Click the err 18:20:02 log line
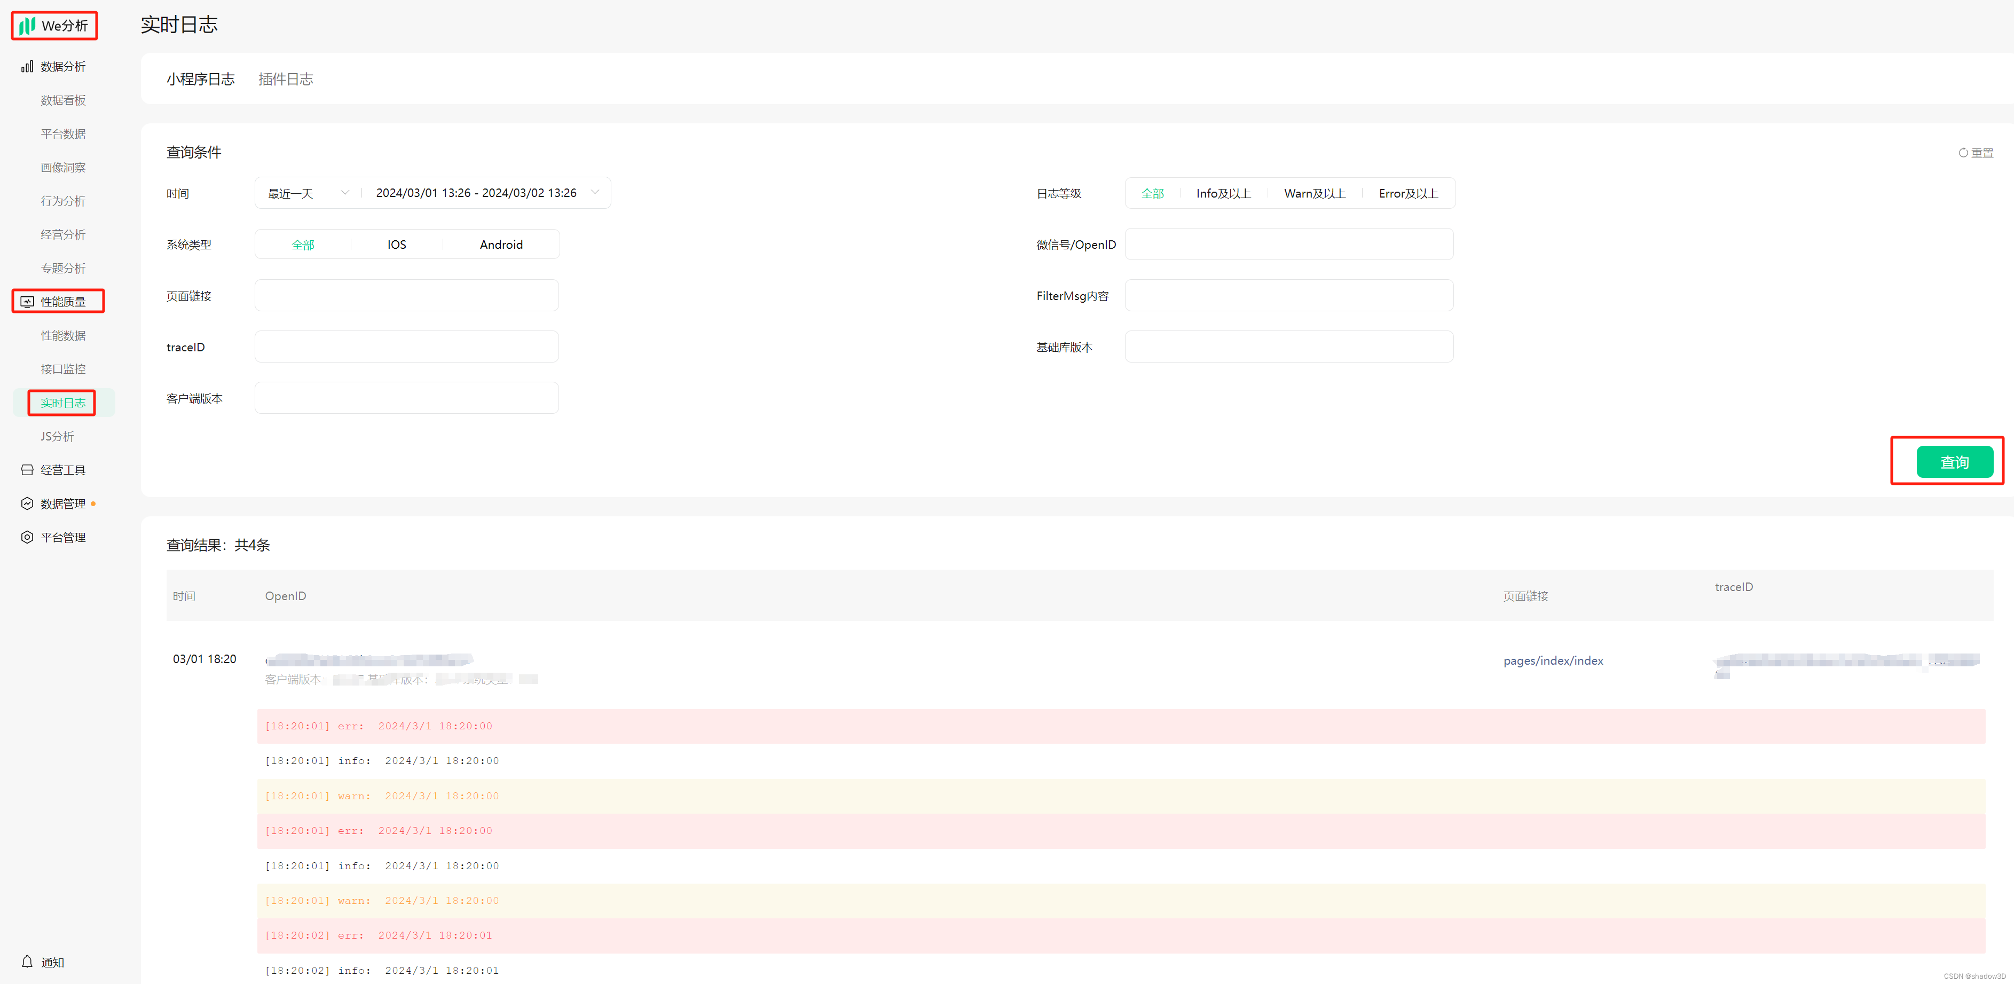Screen dimensions: 2014x984 (x=1121, y=935)
